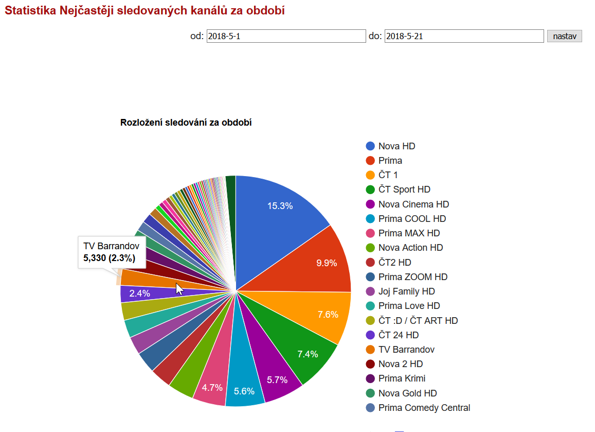
Task: Click the 'Nova 2 HD' legend label
Action: (x=400, y=364)
